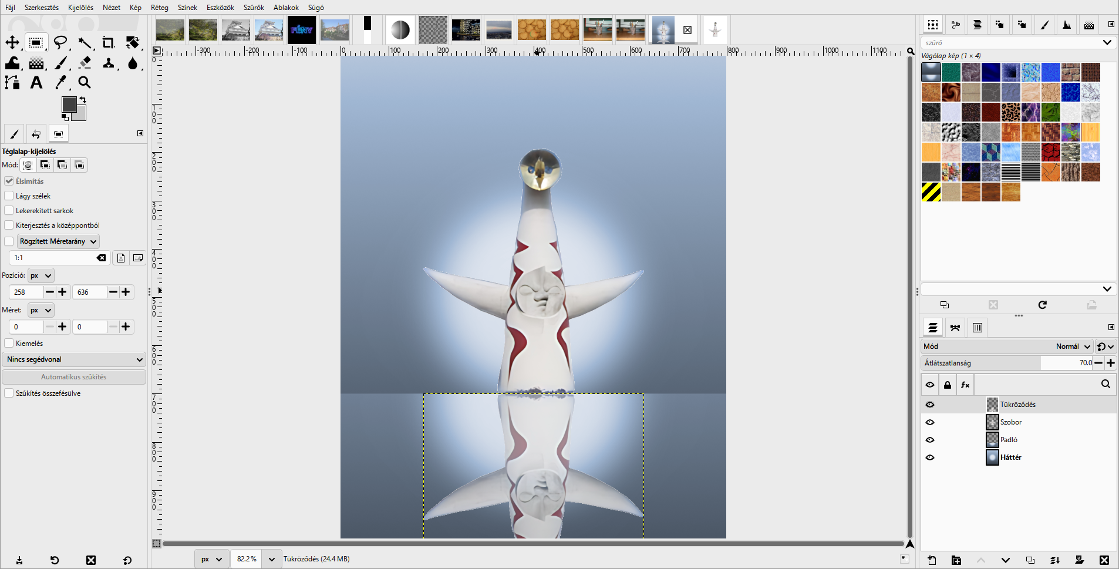Viewport: 1119px width, 569px height.
Task: Open the Szűrők menu
Action: tap(254, 8)
